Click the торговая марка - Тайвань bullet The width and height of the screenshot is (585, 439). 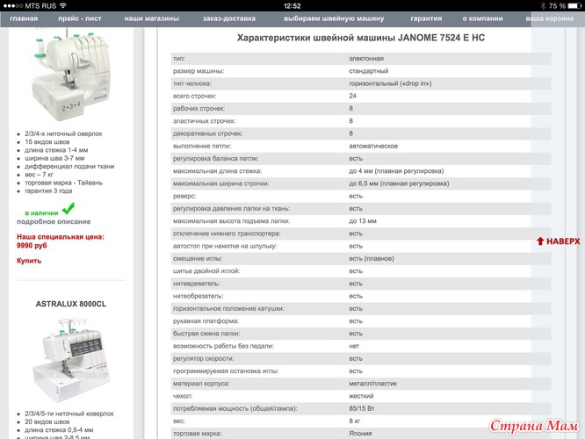(x=63, y=183)
